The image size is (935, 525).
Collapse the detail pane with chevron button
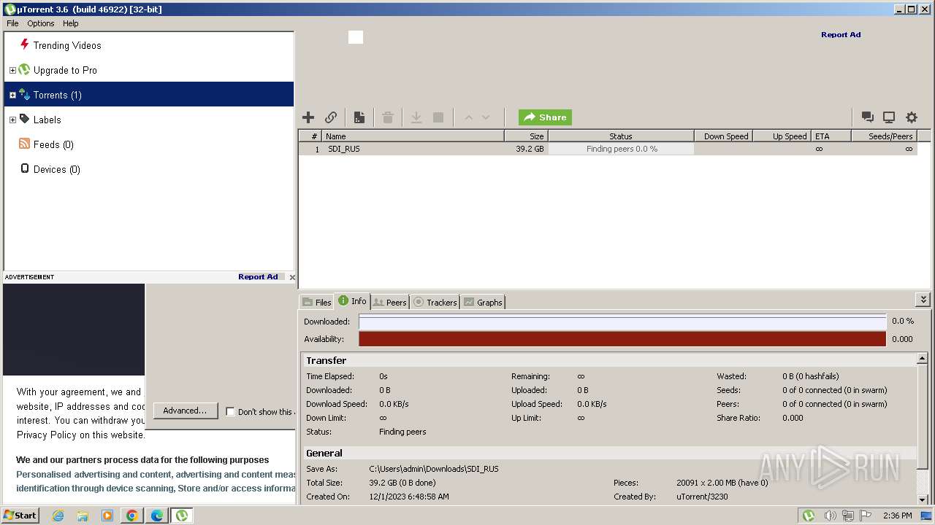[923, 300]
